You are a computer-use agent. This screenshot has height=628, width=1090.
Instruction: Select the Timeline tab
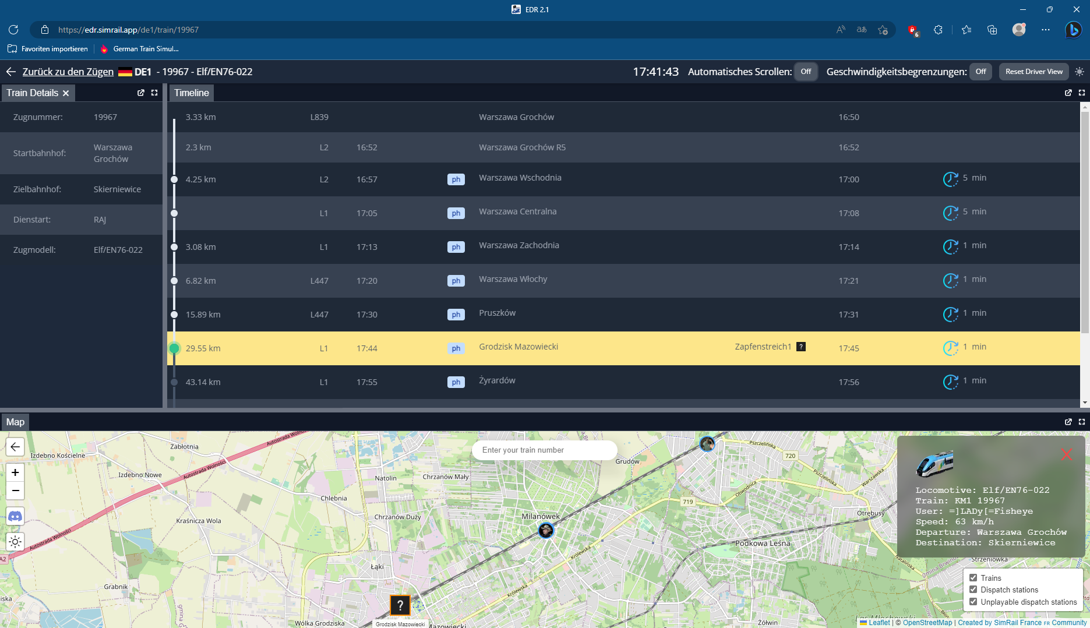[x=192, y=93]
